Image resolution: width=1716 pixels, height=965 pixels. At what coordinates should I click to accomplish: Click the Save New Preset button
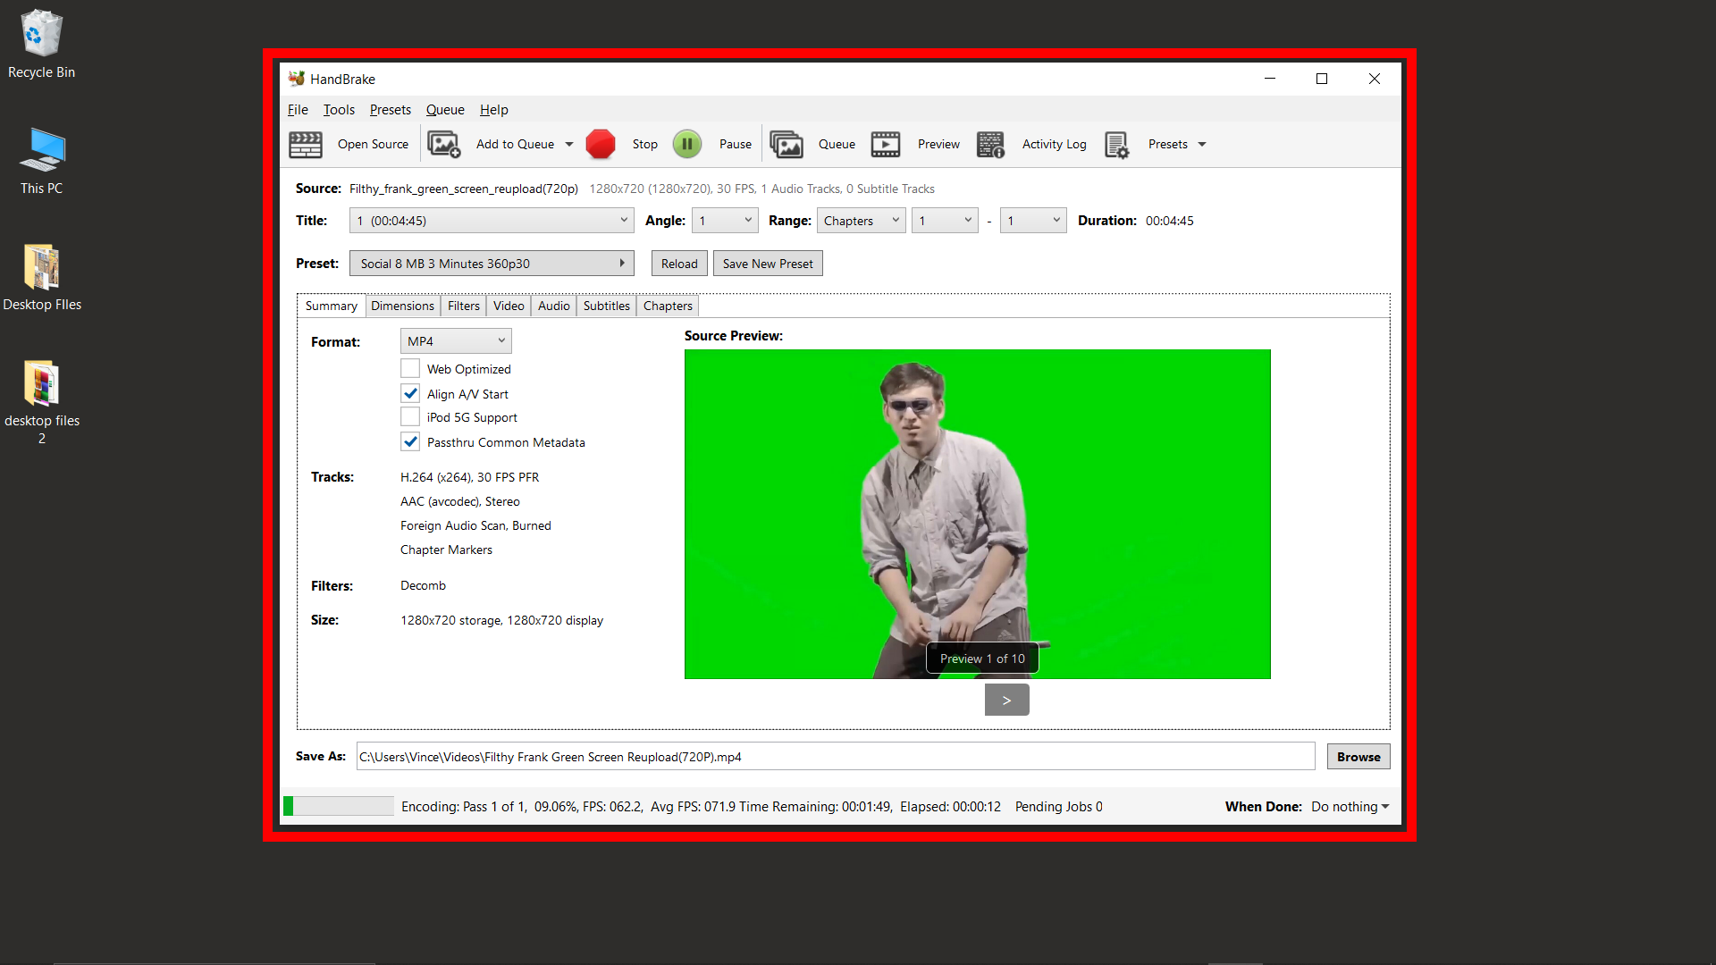(x=767, y=263)
